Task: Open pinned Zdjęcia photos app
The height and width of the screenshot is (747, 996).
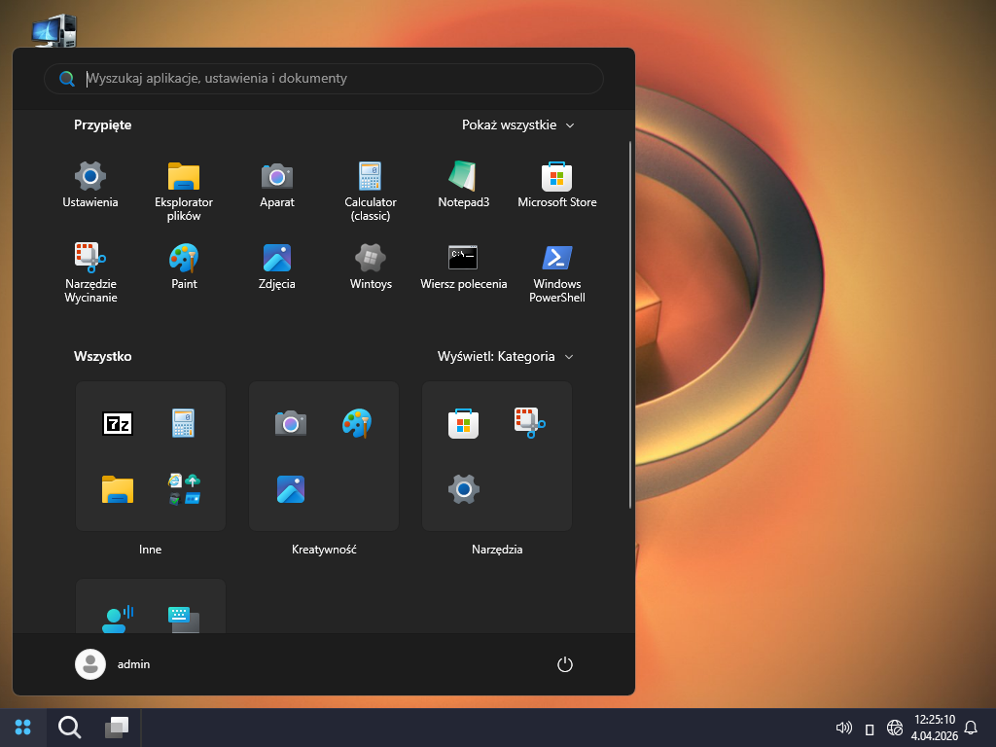Action: tap(277, 266)
